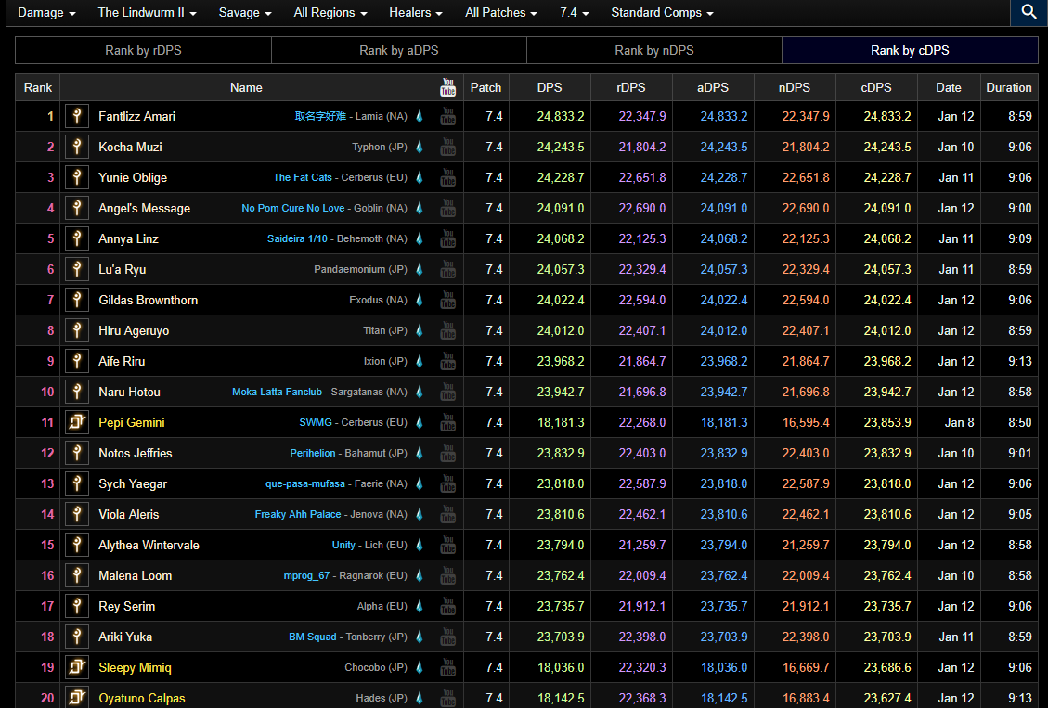Image resolution: width=1048 pixels, height=708 pixels.
Task: Click water-drop icon in Angel's Message row
Action: (x=420, y=209)
